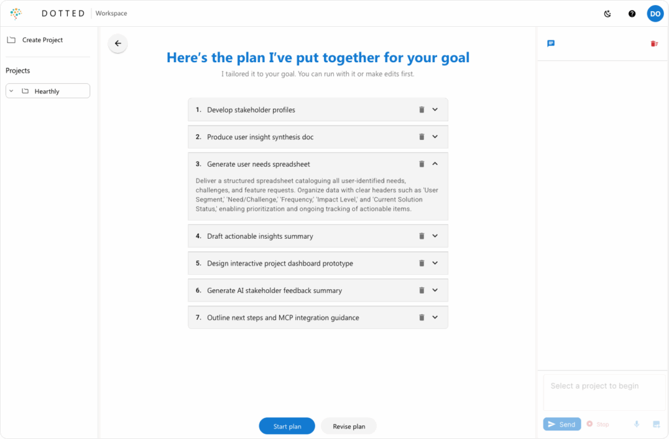Open the DO user avatar menu
This screenshot has width=669, height=439.
coord(655,14)
